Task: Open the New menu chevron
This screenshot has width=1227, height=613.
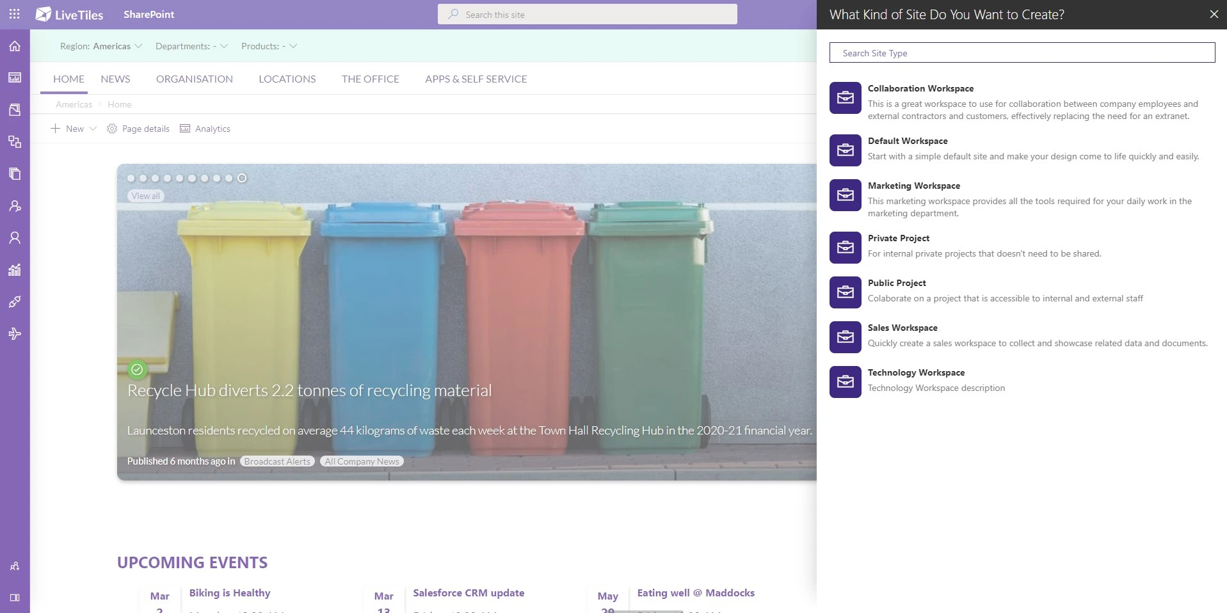Action: [x=93, y=129]
